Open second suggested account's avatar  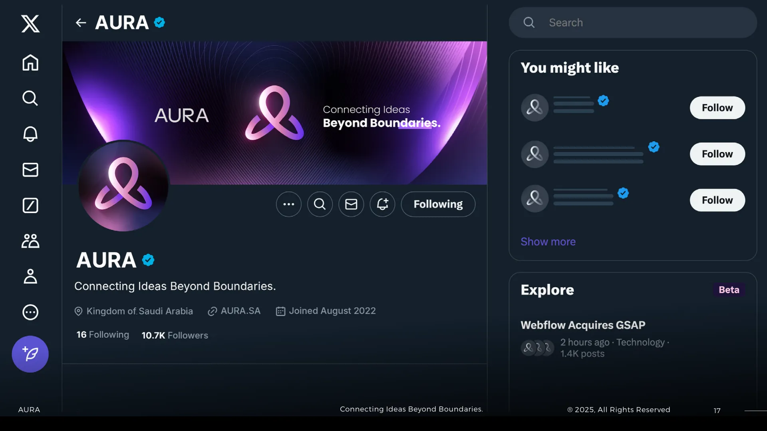535,154
